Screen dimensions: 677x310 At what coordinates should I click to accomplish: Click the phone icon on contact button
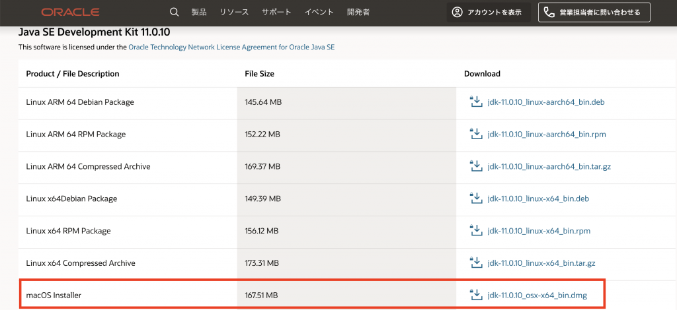tap(549, 12)
